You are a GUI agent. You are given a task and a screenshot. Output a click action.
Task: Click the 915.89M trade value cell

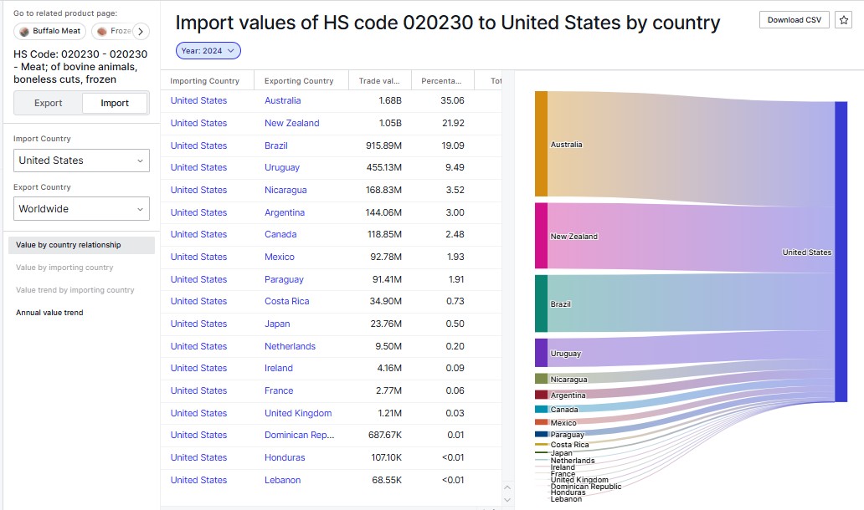[384, 145]
